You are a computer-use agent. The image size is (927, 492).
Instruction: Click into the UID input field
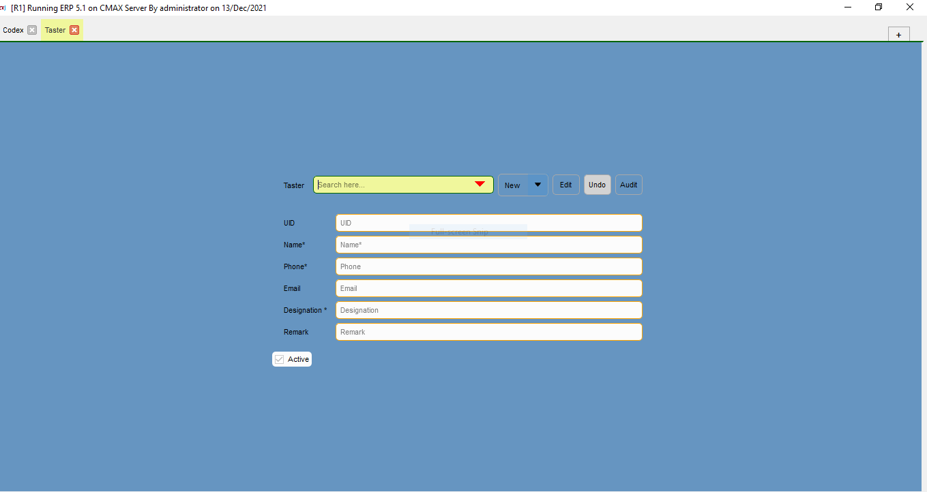(488, 223)
